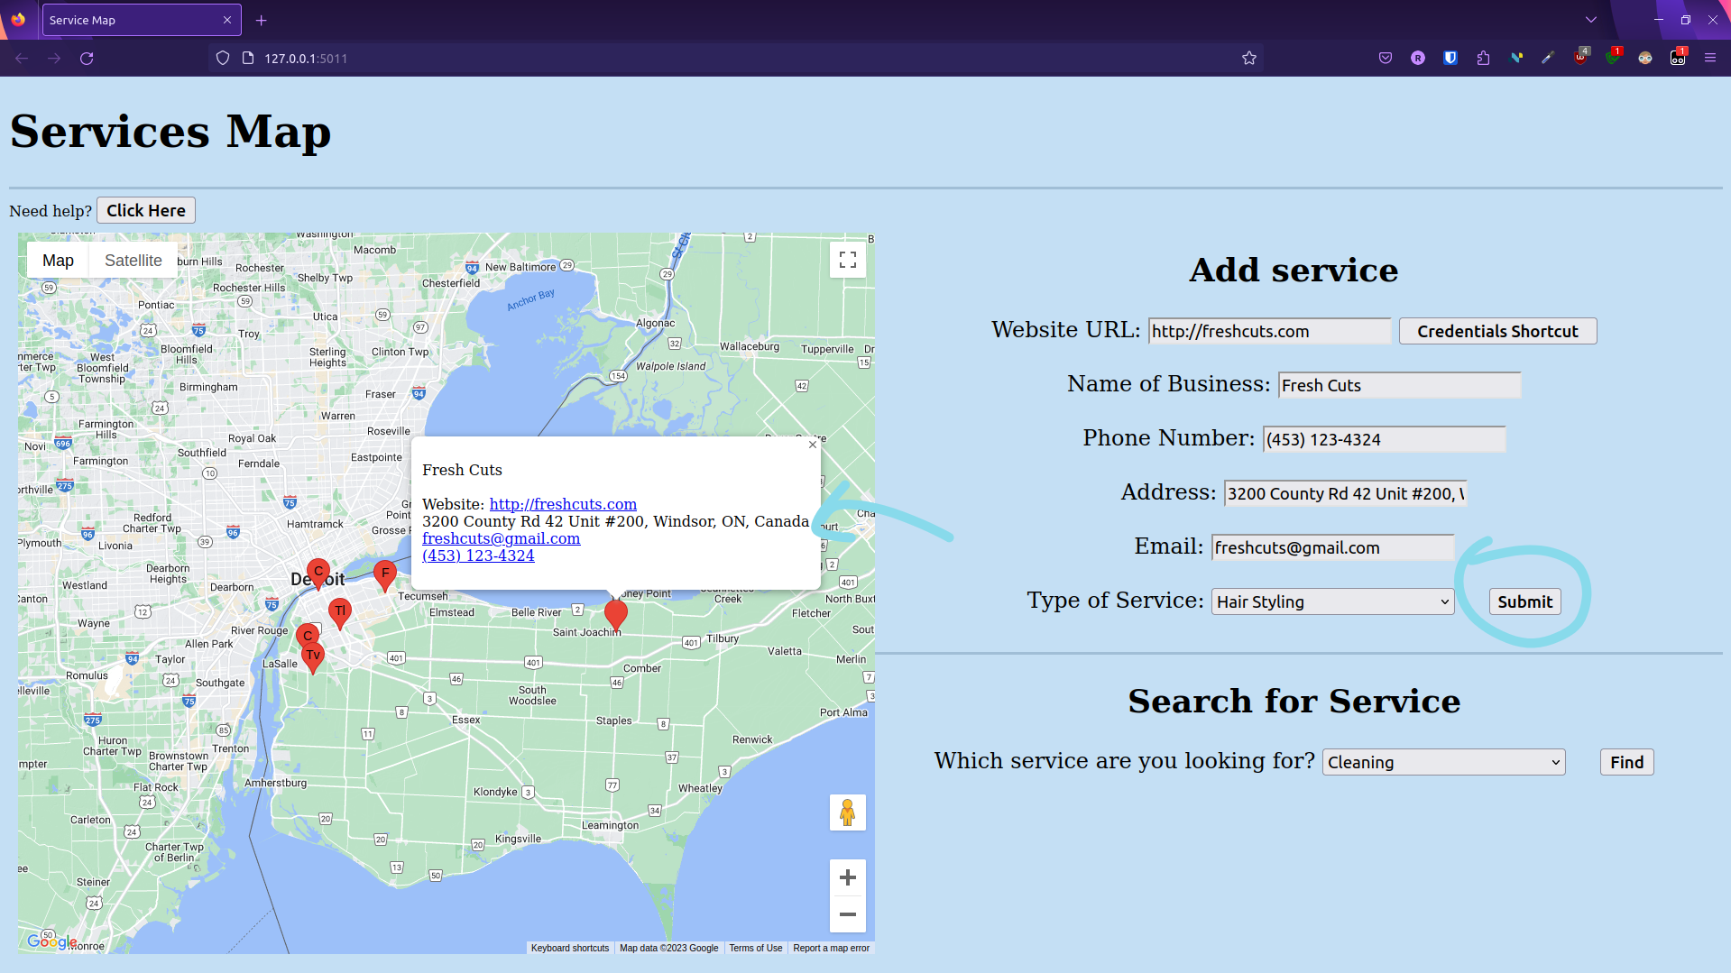
Task: Toggle tracking protection shield in address bar
Action: tap(222, 58)
